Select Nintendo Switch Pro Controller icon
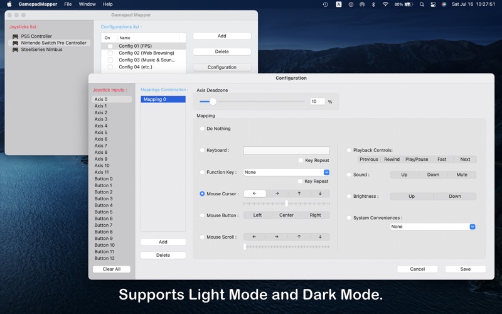The height and width of the screenshot is (314, 502). pos(15,43)
